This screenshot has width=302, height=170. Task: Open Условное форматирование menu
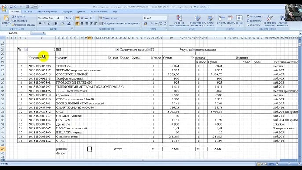[x=179, y=21]
